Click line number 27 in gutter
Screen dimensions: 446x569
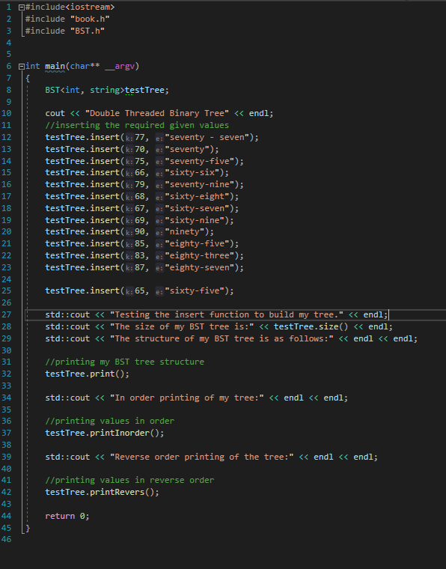tap(6, 314)
